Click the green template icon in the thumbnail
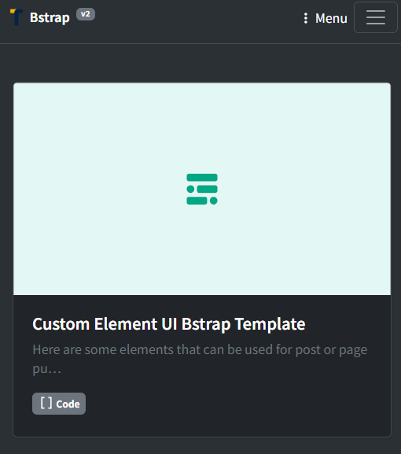Screen dimensions: 401x454 click(202, 189)
